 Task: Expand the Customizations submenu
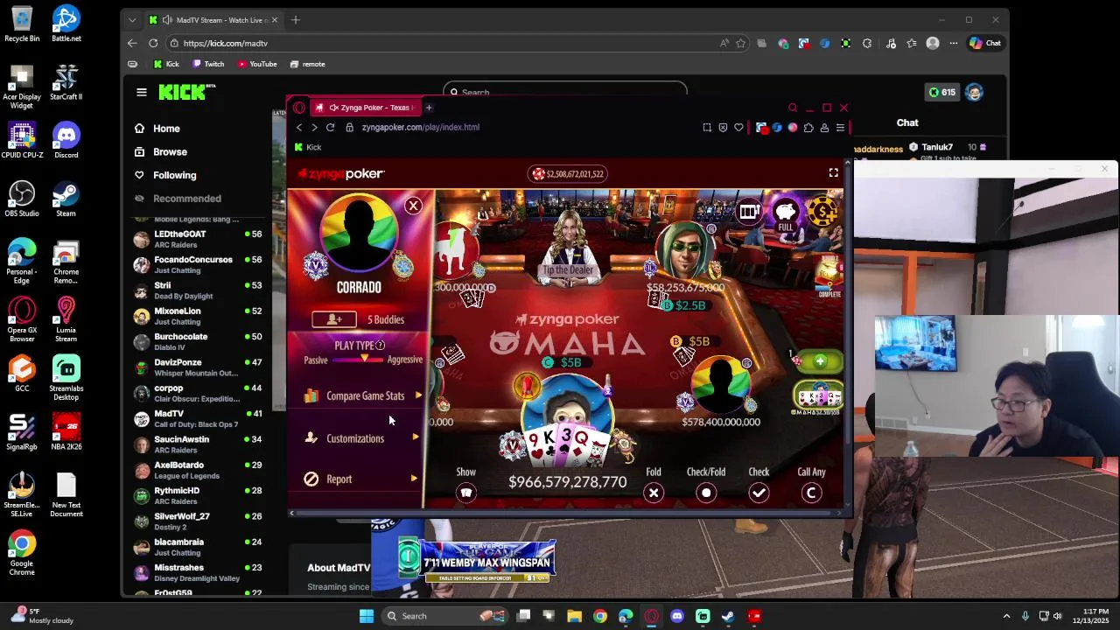[x=362, y=437]
